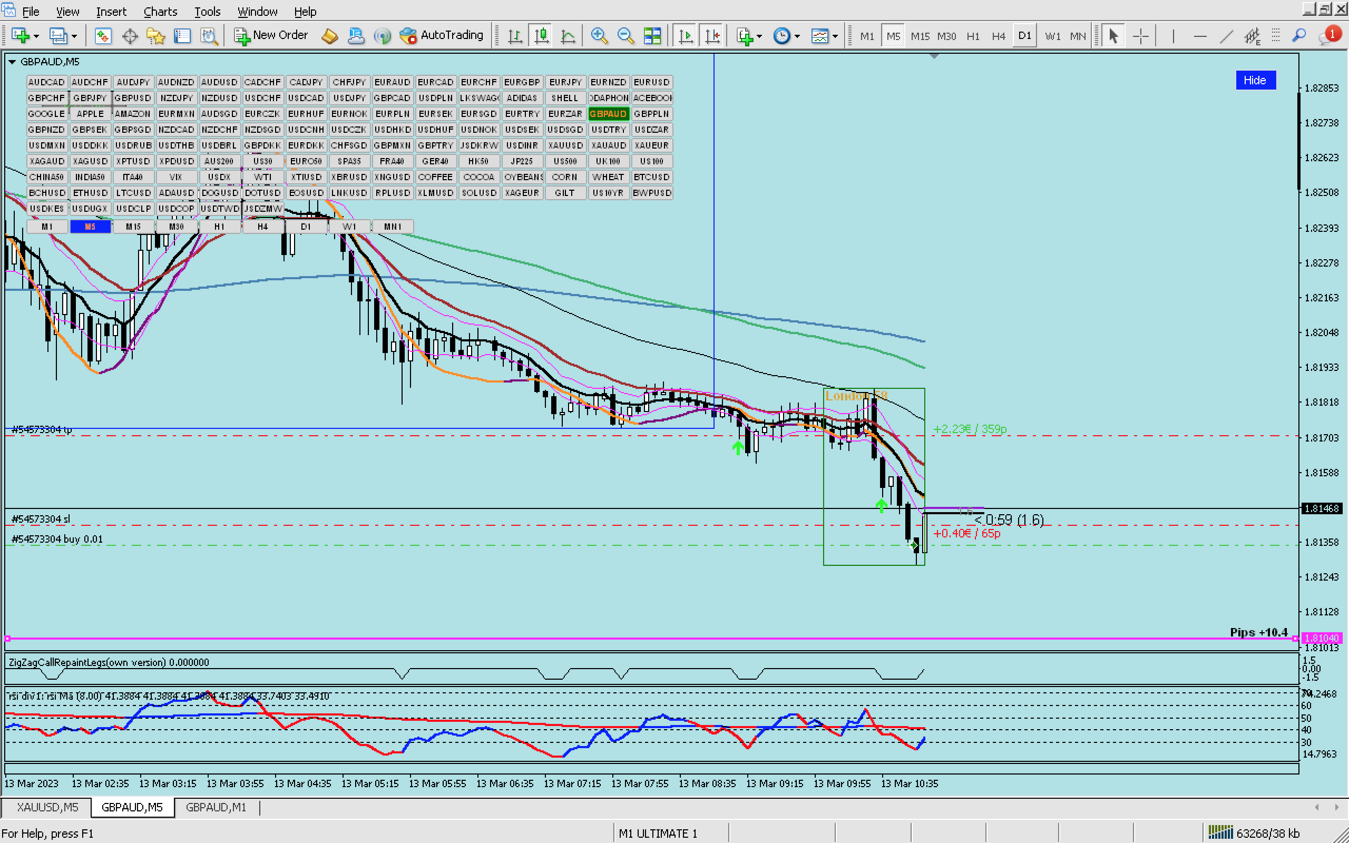Zoom out of the chart
The width and height of the screenshot is (1349, 843).
[x=625, y=36]
